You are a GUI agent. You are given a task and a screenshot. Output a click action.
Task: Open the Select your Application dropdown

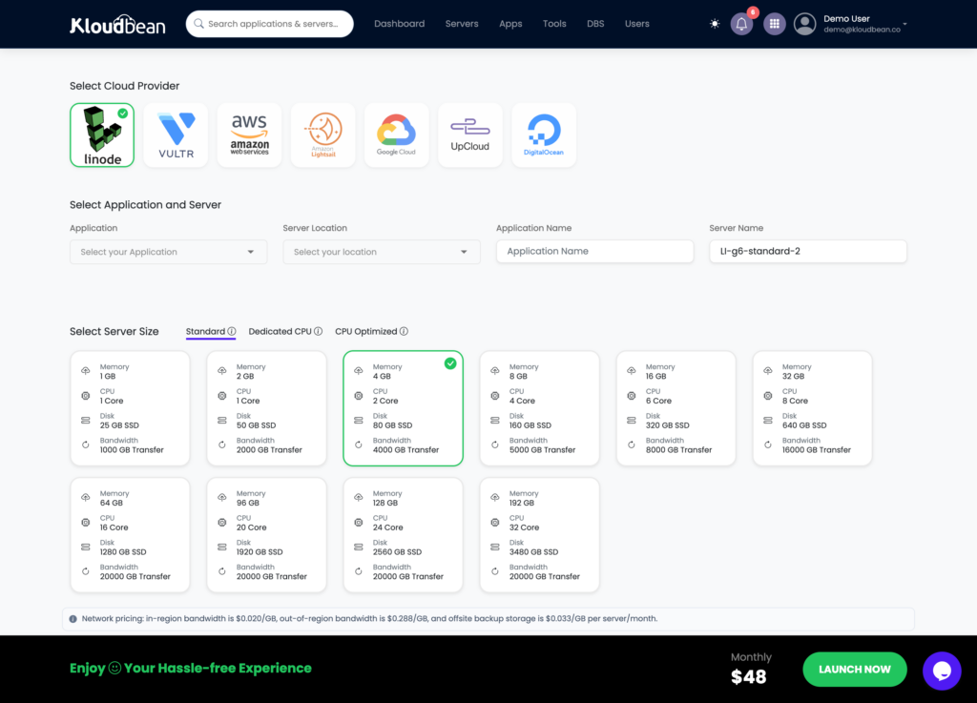pos(168,252)
